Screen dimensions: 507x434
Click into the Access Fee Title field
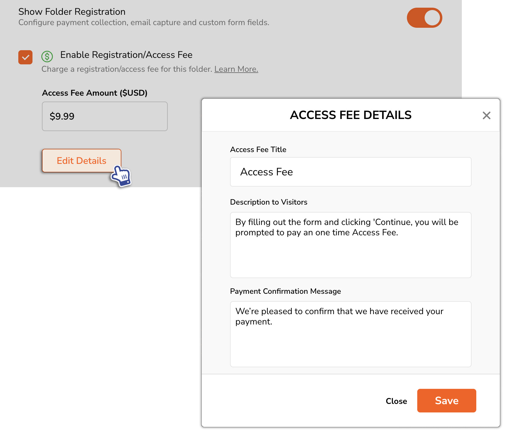click(x=351, y=172)
